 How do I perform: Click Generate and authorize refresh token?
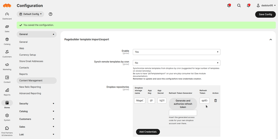(x=183, y=104)
